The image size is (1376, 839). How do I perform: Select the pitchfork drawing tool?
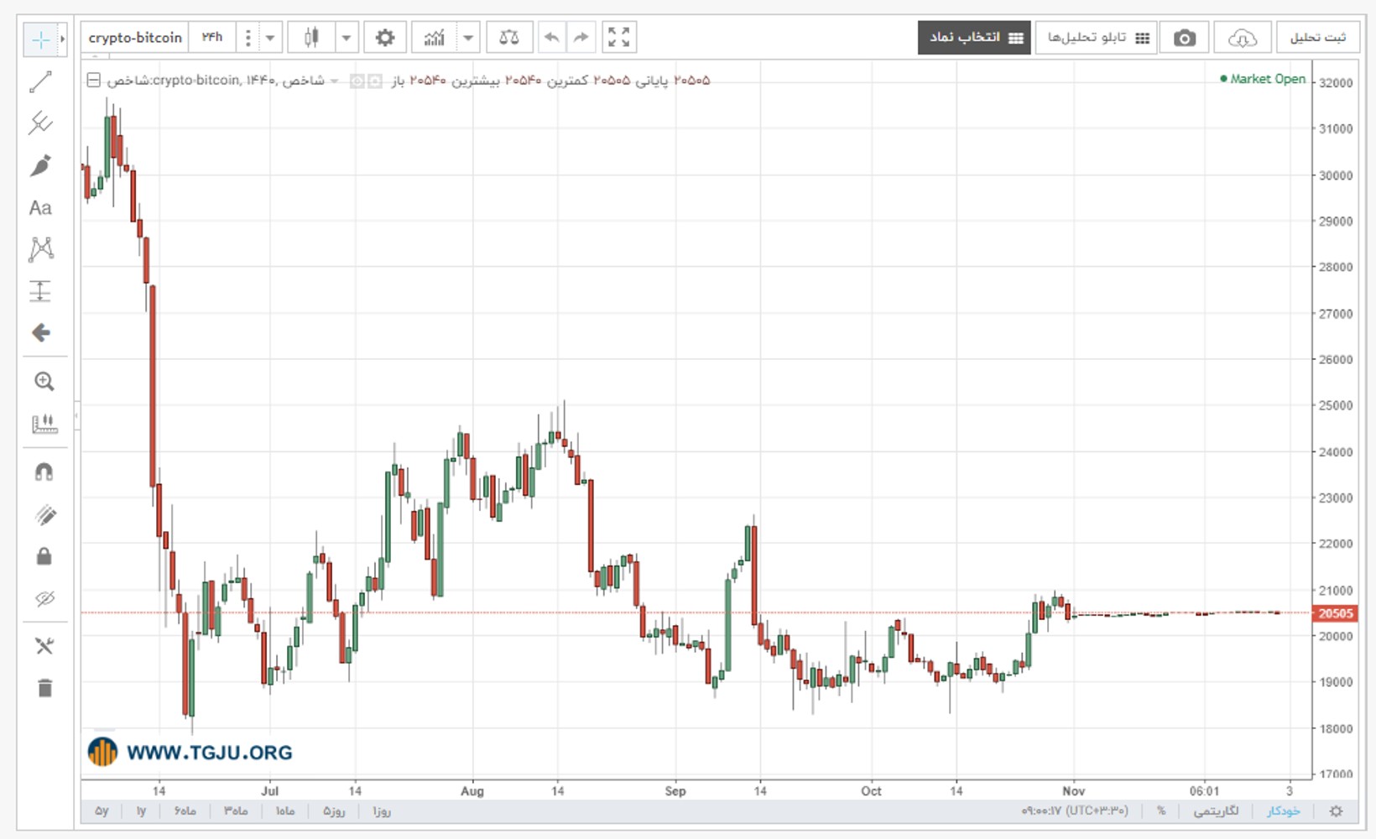[40, 123]
